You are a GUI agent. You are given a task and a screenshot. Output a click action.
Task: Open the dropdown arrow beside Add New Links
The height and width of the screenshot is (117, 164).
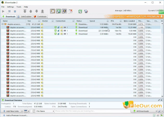(22, 111)
